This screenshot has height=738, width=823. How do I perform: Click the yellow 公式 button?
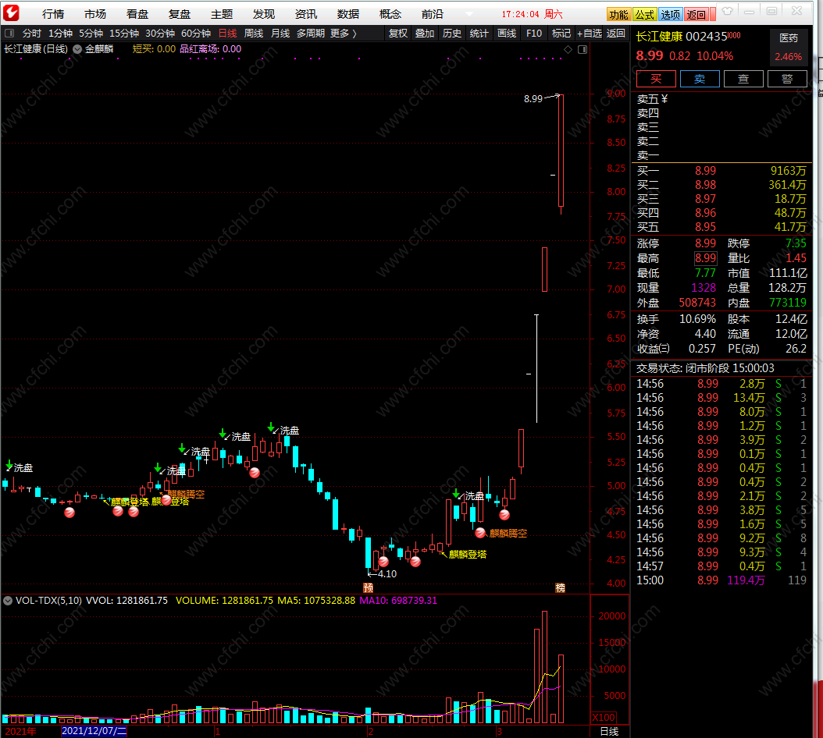tap(644, 15)
